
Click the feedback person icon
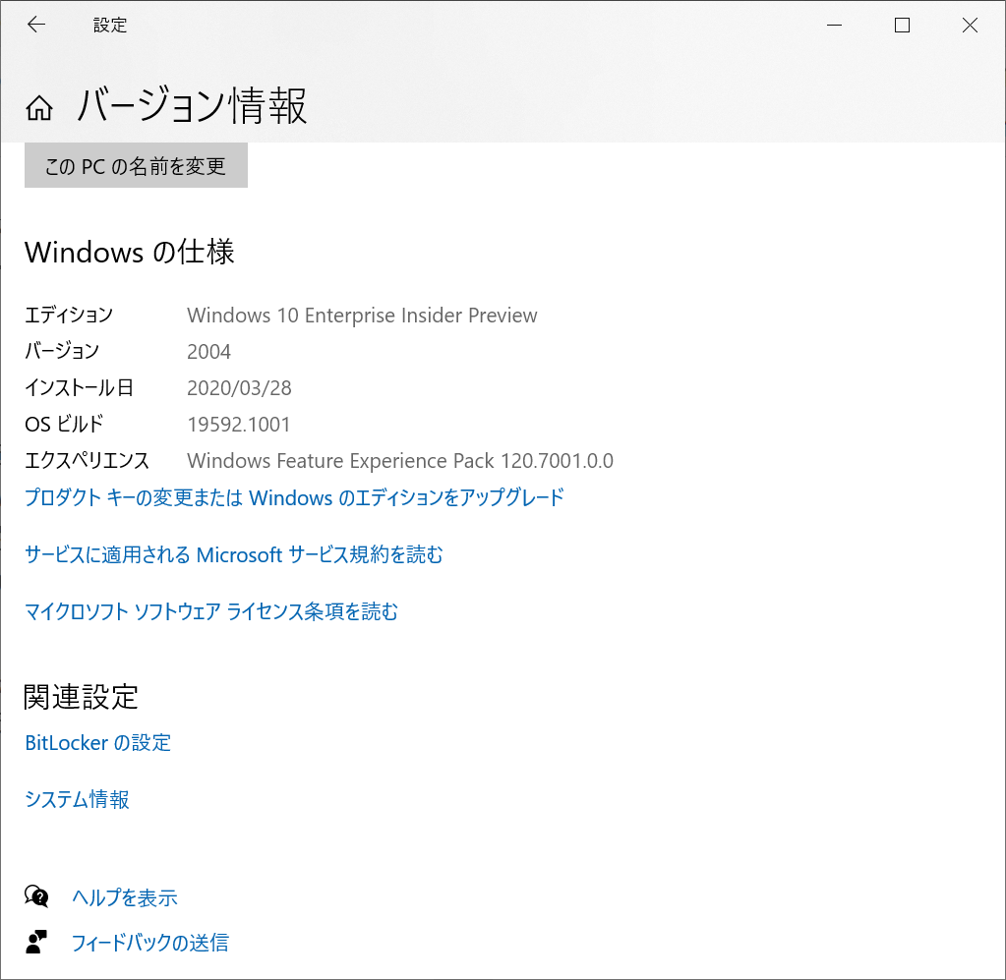coord(36,942)
